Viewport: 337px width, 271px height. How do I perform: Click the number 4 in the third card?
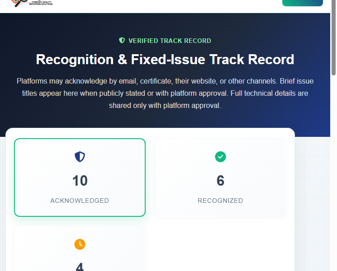(x=80, y=266)
